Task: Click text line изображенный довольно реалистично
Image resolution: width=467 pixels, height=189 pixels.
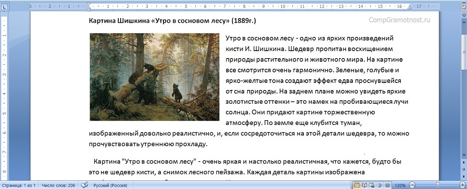Action: coord(249,133)
